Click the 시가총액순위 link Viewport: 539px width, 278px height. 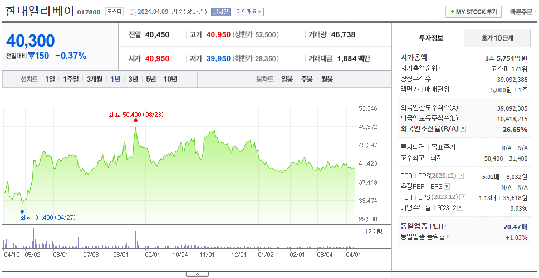pyautogui.click(x=419, y=68)
